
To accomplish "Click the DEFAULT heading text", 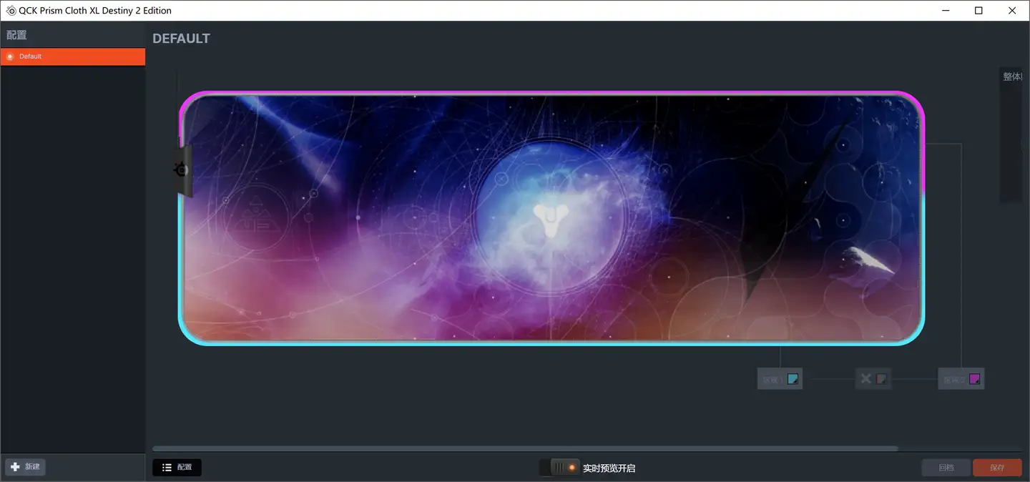I will (x=181, y=39).
